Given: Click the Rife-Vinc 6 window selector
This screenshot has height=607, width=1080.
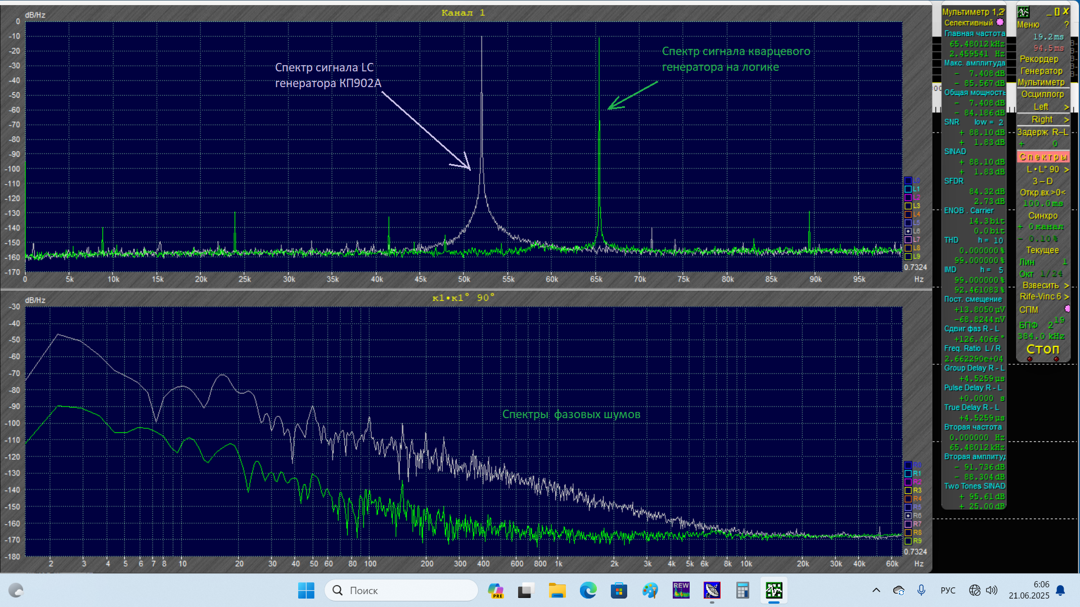Looking at the screenshot, I should pos(1042,297).
